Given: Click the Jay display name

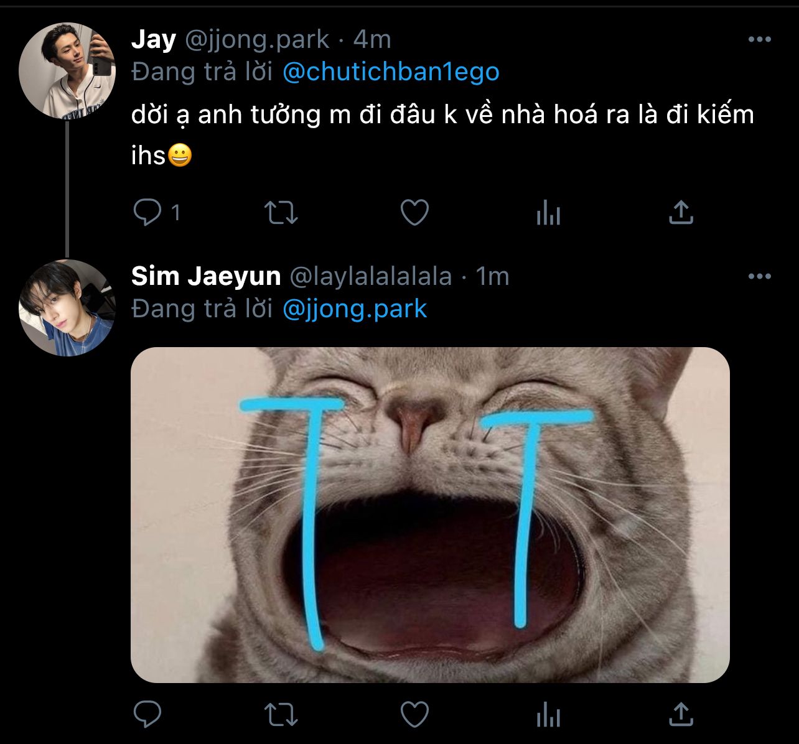Looking at the screenshot, I should tap(154, 40).
